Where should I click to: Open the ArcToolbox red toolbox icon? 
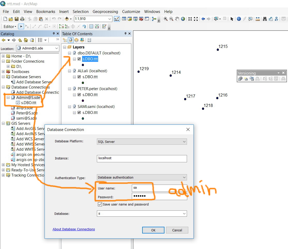coord(141,19)
